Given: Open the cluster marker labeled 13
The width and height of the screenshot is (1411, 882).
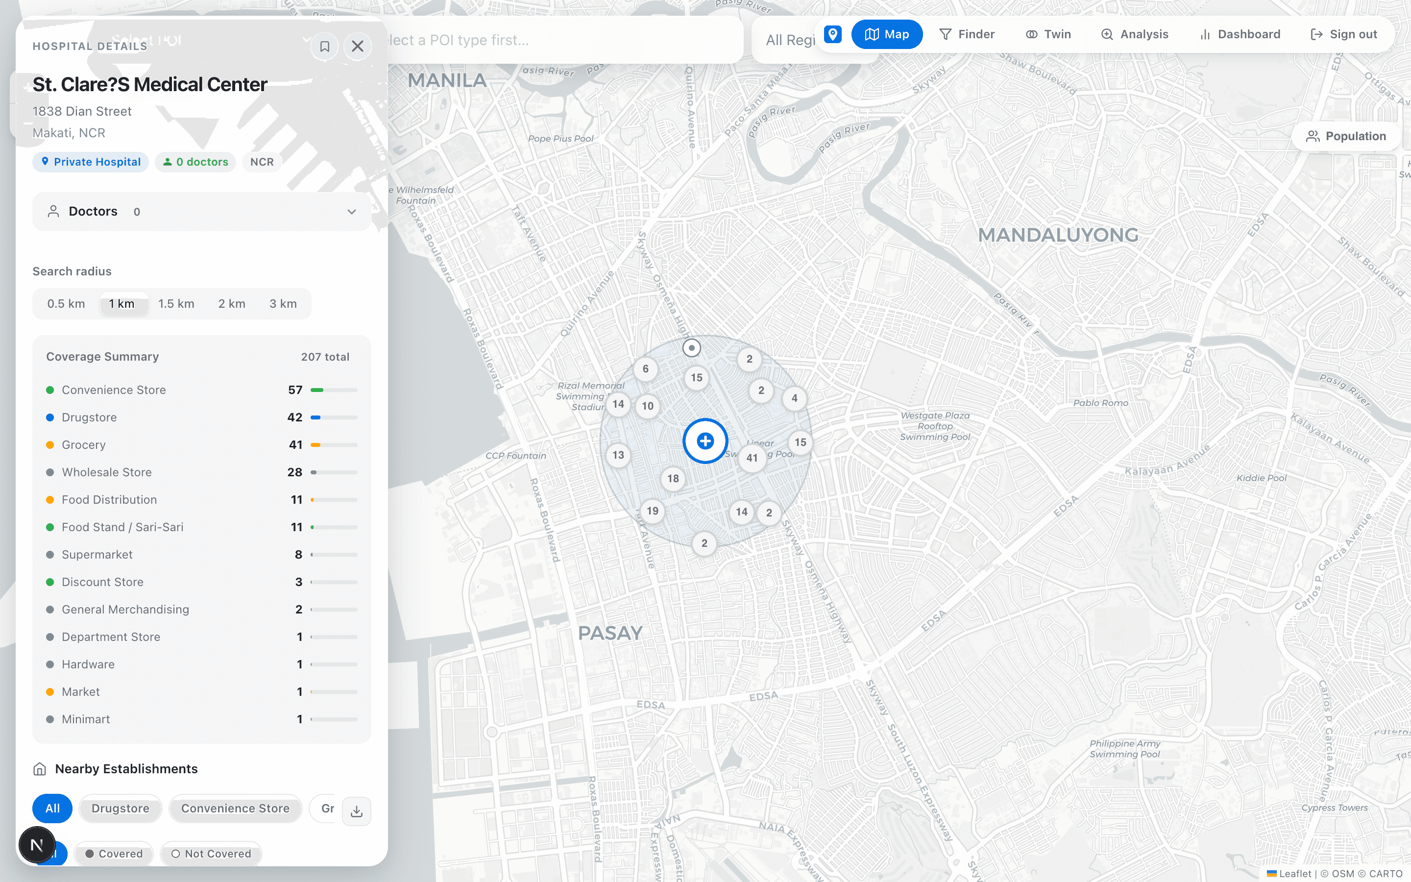Looking at the screenshot, I should [618, 455].
